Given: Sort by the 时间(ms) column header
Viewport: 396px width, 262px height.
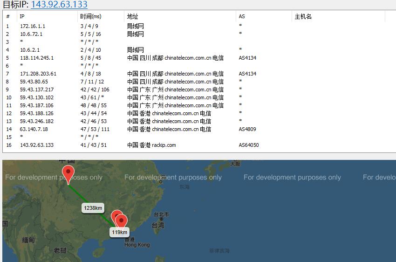Looking at the screenshot, I should [101, 16].
